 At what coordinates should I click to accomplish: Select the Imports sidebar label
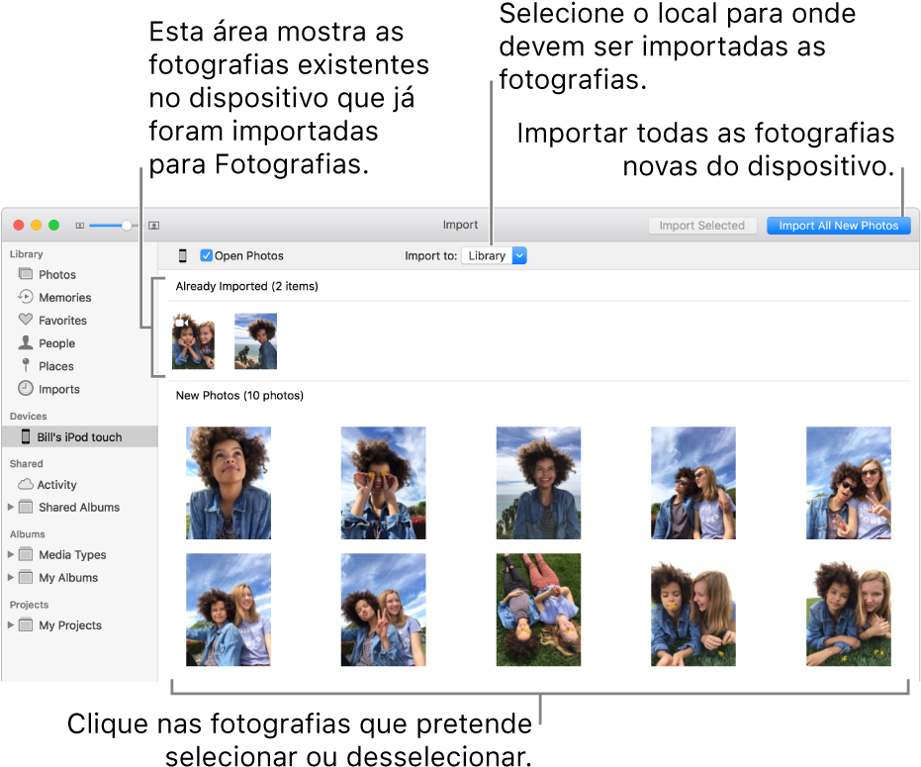pyautogui.click(x=58, y=389)
